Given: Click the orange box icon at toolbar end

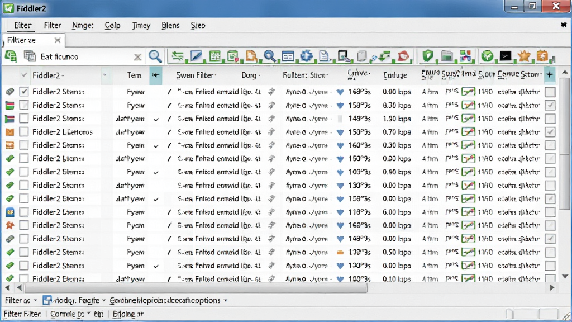Looking at the screenshot, I should [x=543, y=56].
